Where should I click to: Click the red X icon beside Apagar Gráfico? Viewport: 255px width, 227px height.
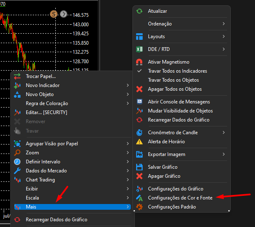(139, 176)
